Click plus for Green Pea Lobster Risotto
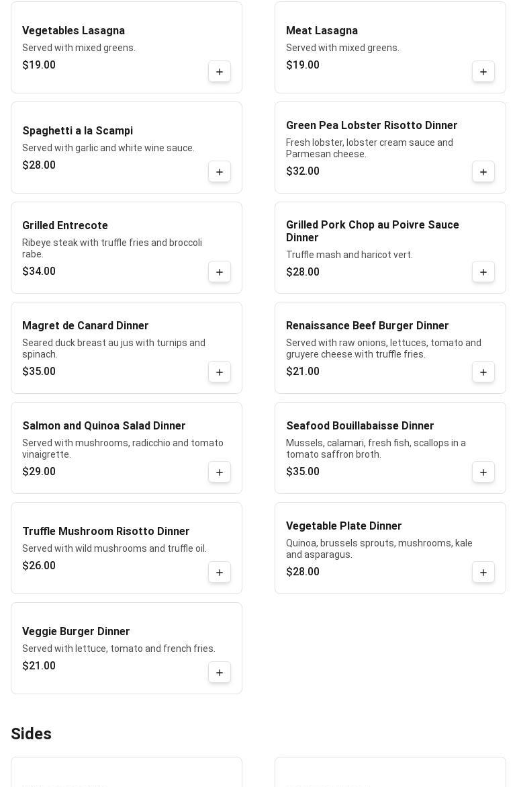Screen dimensions: 517x787 click(483, 171)
